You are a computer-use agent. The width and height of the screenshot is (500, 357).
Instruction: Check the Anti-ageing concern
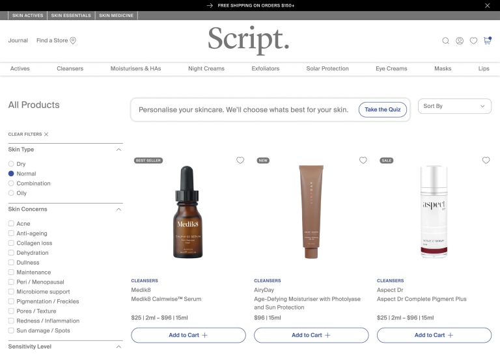(x=11, y=233)
